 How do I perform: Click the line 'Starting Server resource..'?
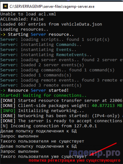[x=37, y=34]
